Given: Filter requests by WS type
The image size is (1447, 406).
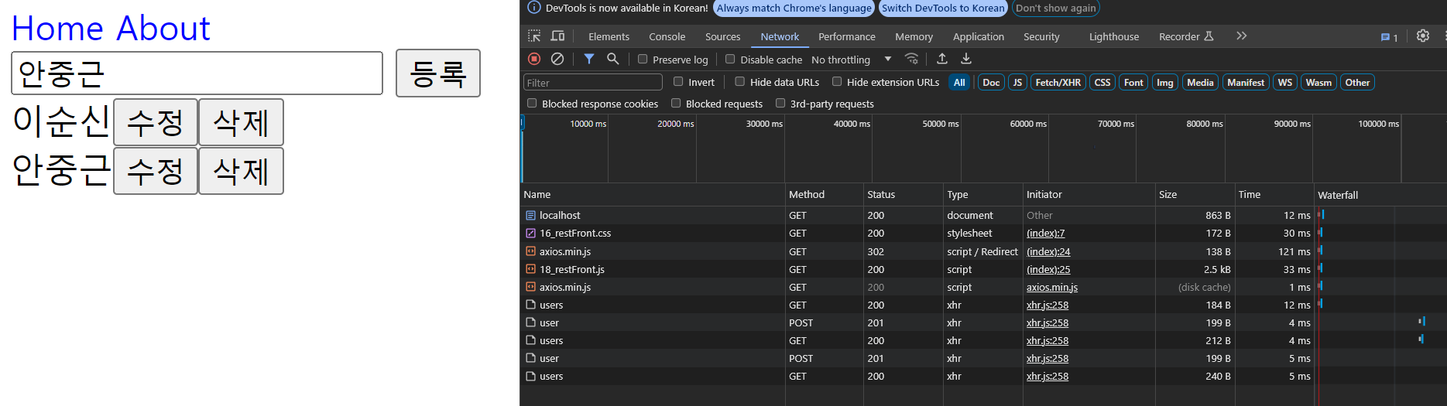Looking at the screenshot, I should click(1285, 83).
